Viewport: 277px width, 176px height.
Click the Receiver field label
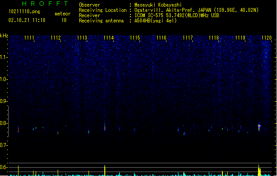89,15
